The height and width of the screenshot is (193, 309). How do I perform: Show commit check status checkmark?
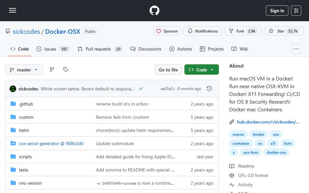(141, 89)
